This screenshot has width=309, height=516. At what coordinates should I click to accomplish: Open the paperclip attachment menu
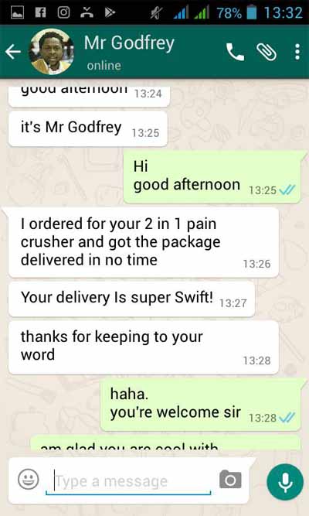267,52
